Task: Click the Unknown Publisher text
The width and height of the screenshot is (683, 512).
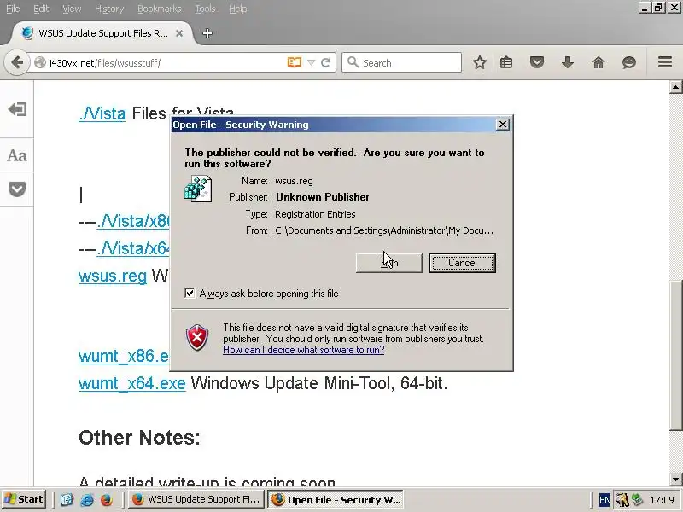Action: pos(323,197)
